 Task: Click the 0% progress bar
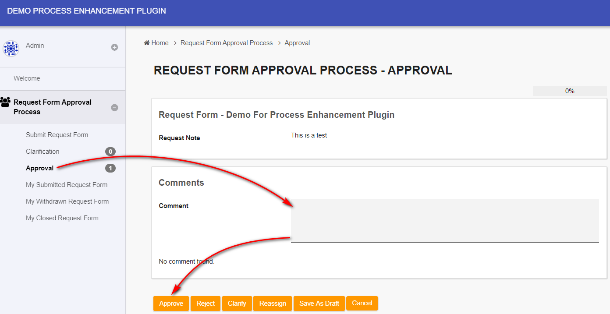(x=569, y=91)
